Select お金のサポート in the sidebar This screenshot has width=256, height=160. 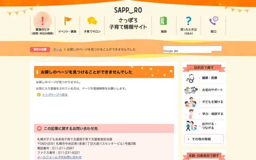[204, 90]
